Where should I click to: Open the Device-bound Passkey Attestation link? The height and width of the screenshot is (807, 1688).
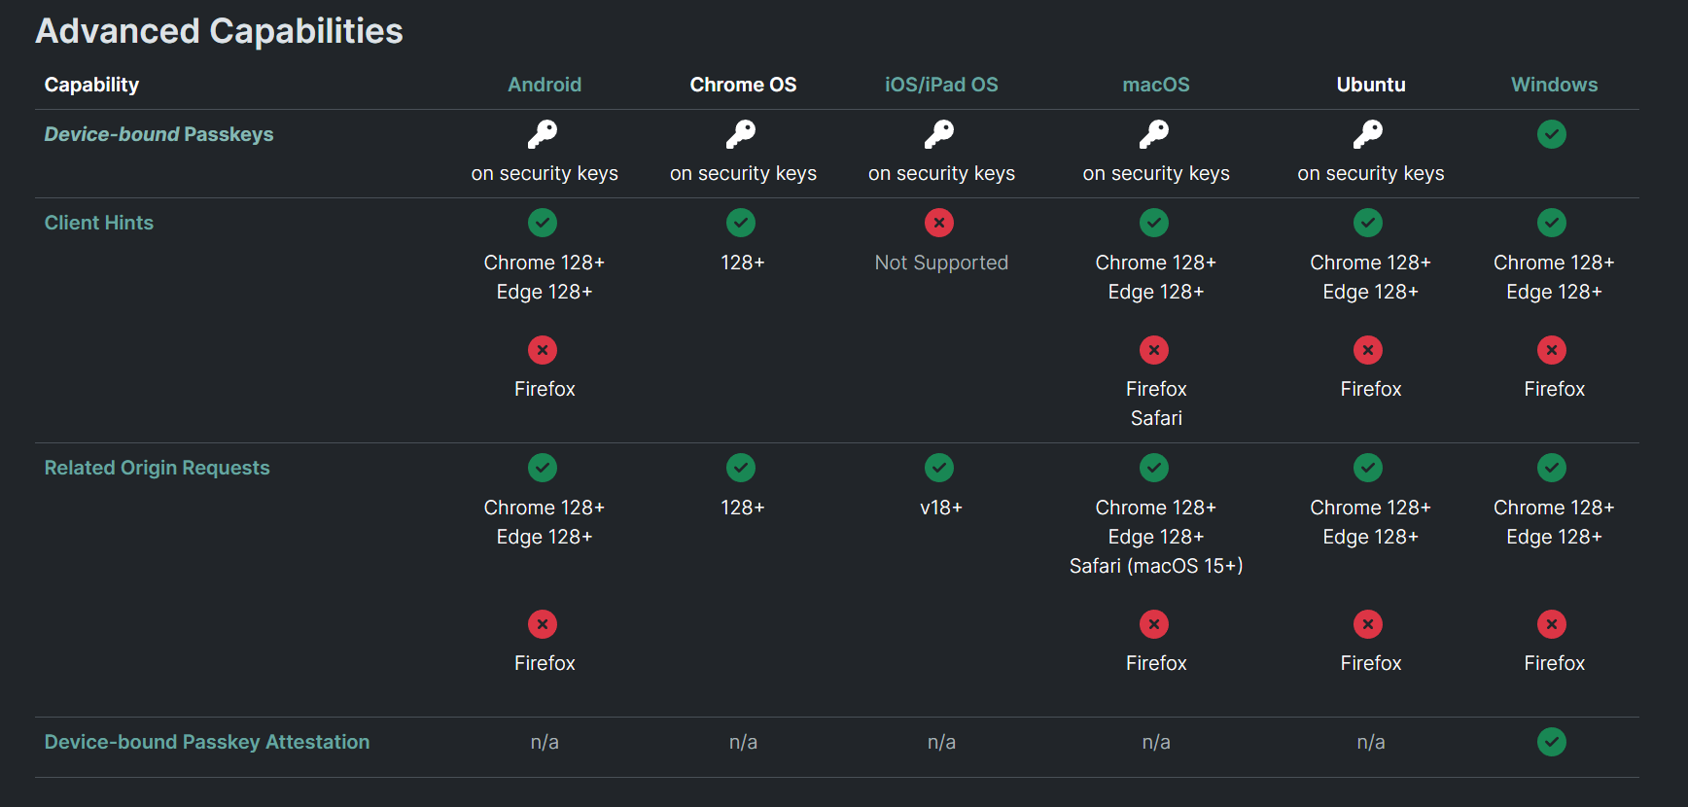point(207,742)
